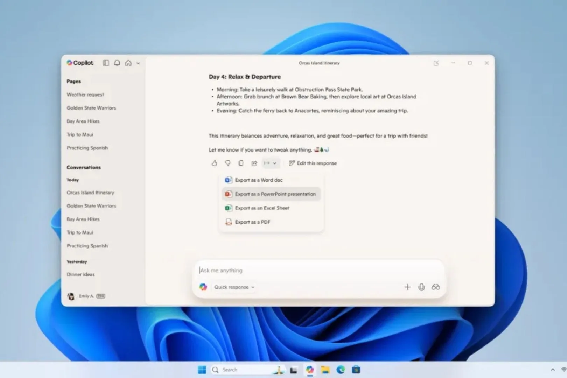The width and height of the screenshot is (567, 378).
Task: Open the Quick response mode dropdown
Action: tap(234, 287)
